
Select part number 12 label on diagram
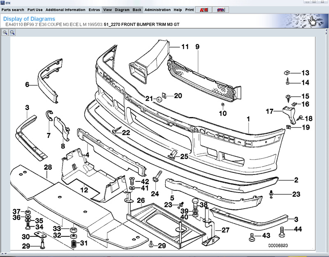[x=84, y=190]
